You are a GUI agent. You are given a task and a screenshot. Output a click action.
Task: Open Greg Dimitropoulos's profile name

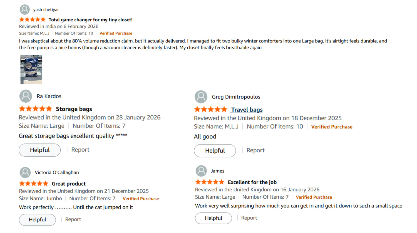pos(236,97)
